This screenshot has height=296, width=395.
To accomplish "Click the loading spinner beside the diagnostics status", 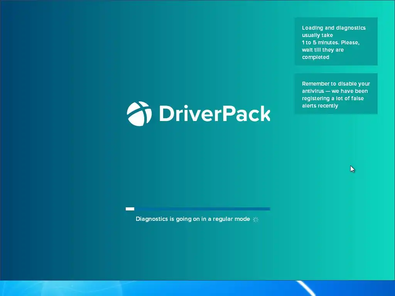I will (256, 219).
